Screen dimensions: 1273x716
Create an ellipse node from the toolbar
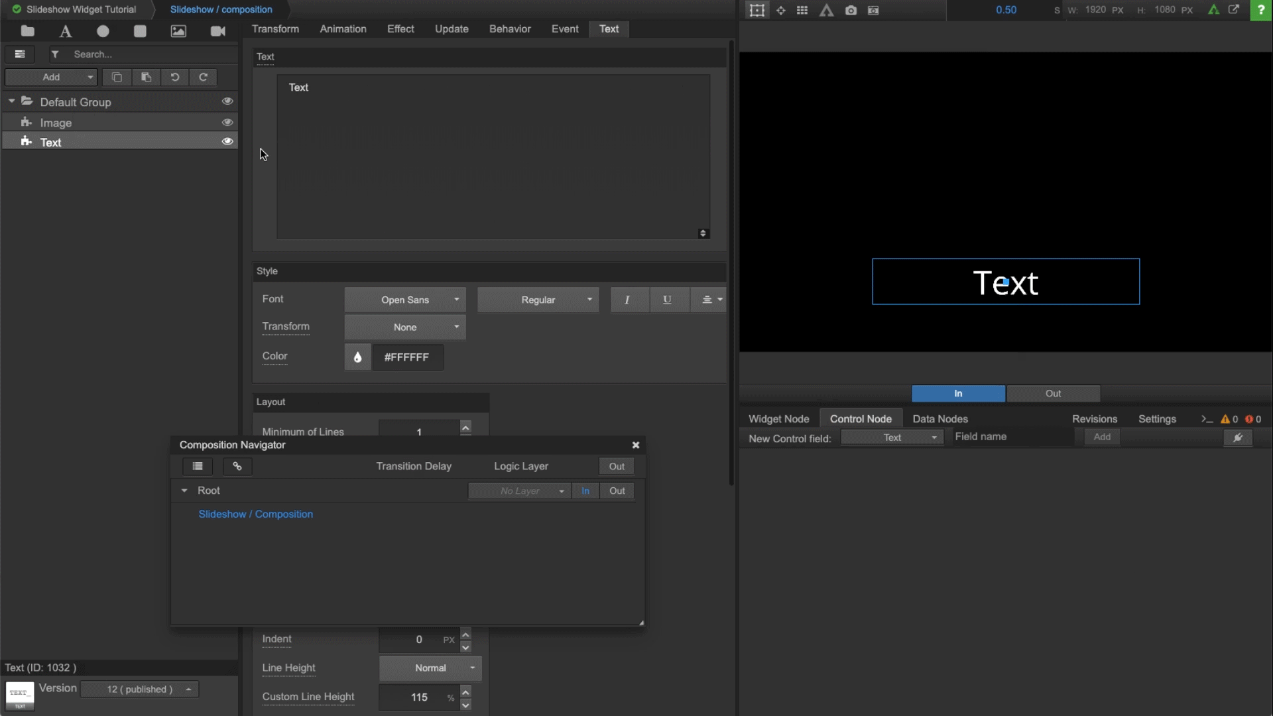coord(103,31)
